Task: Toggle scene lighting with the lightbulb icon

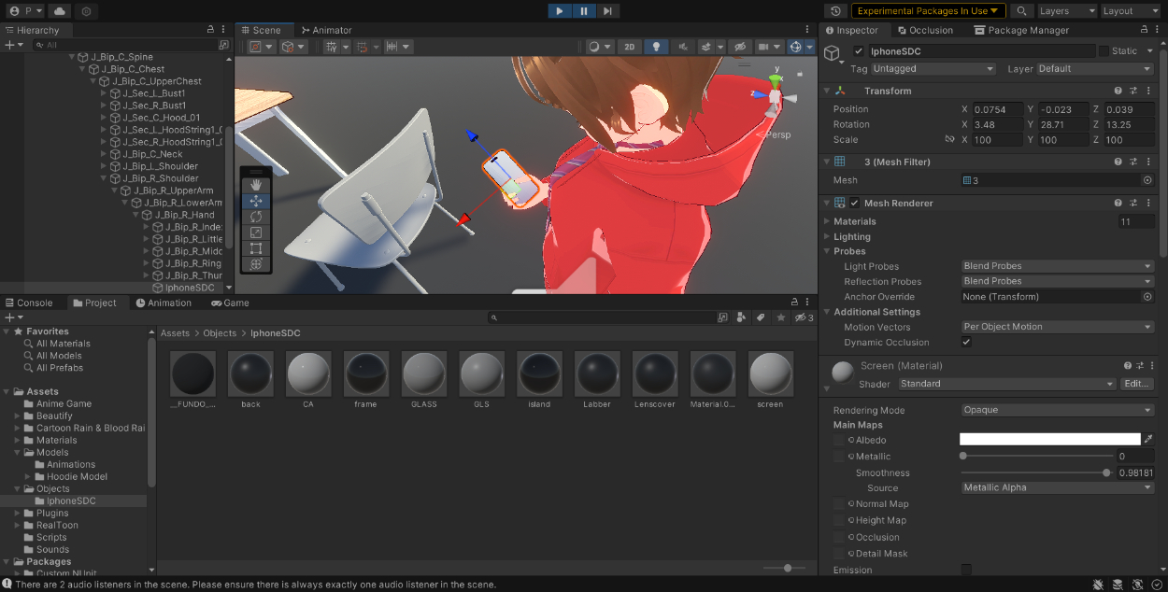Action: (656, 47)
